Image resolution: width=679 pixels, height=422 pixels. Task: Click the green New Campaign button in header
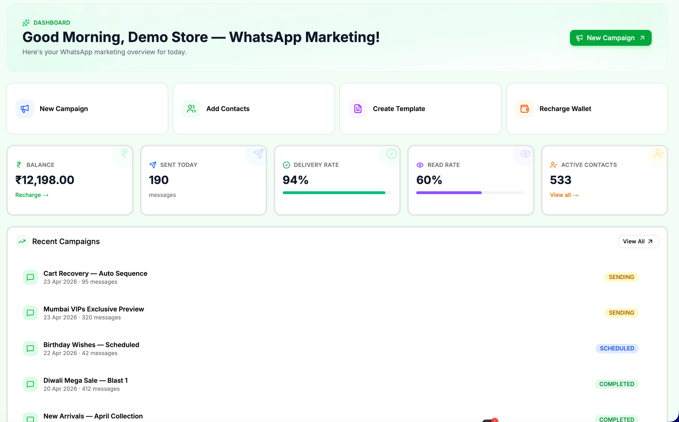tap(610, 38)
